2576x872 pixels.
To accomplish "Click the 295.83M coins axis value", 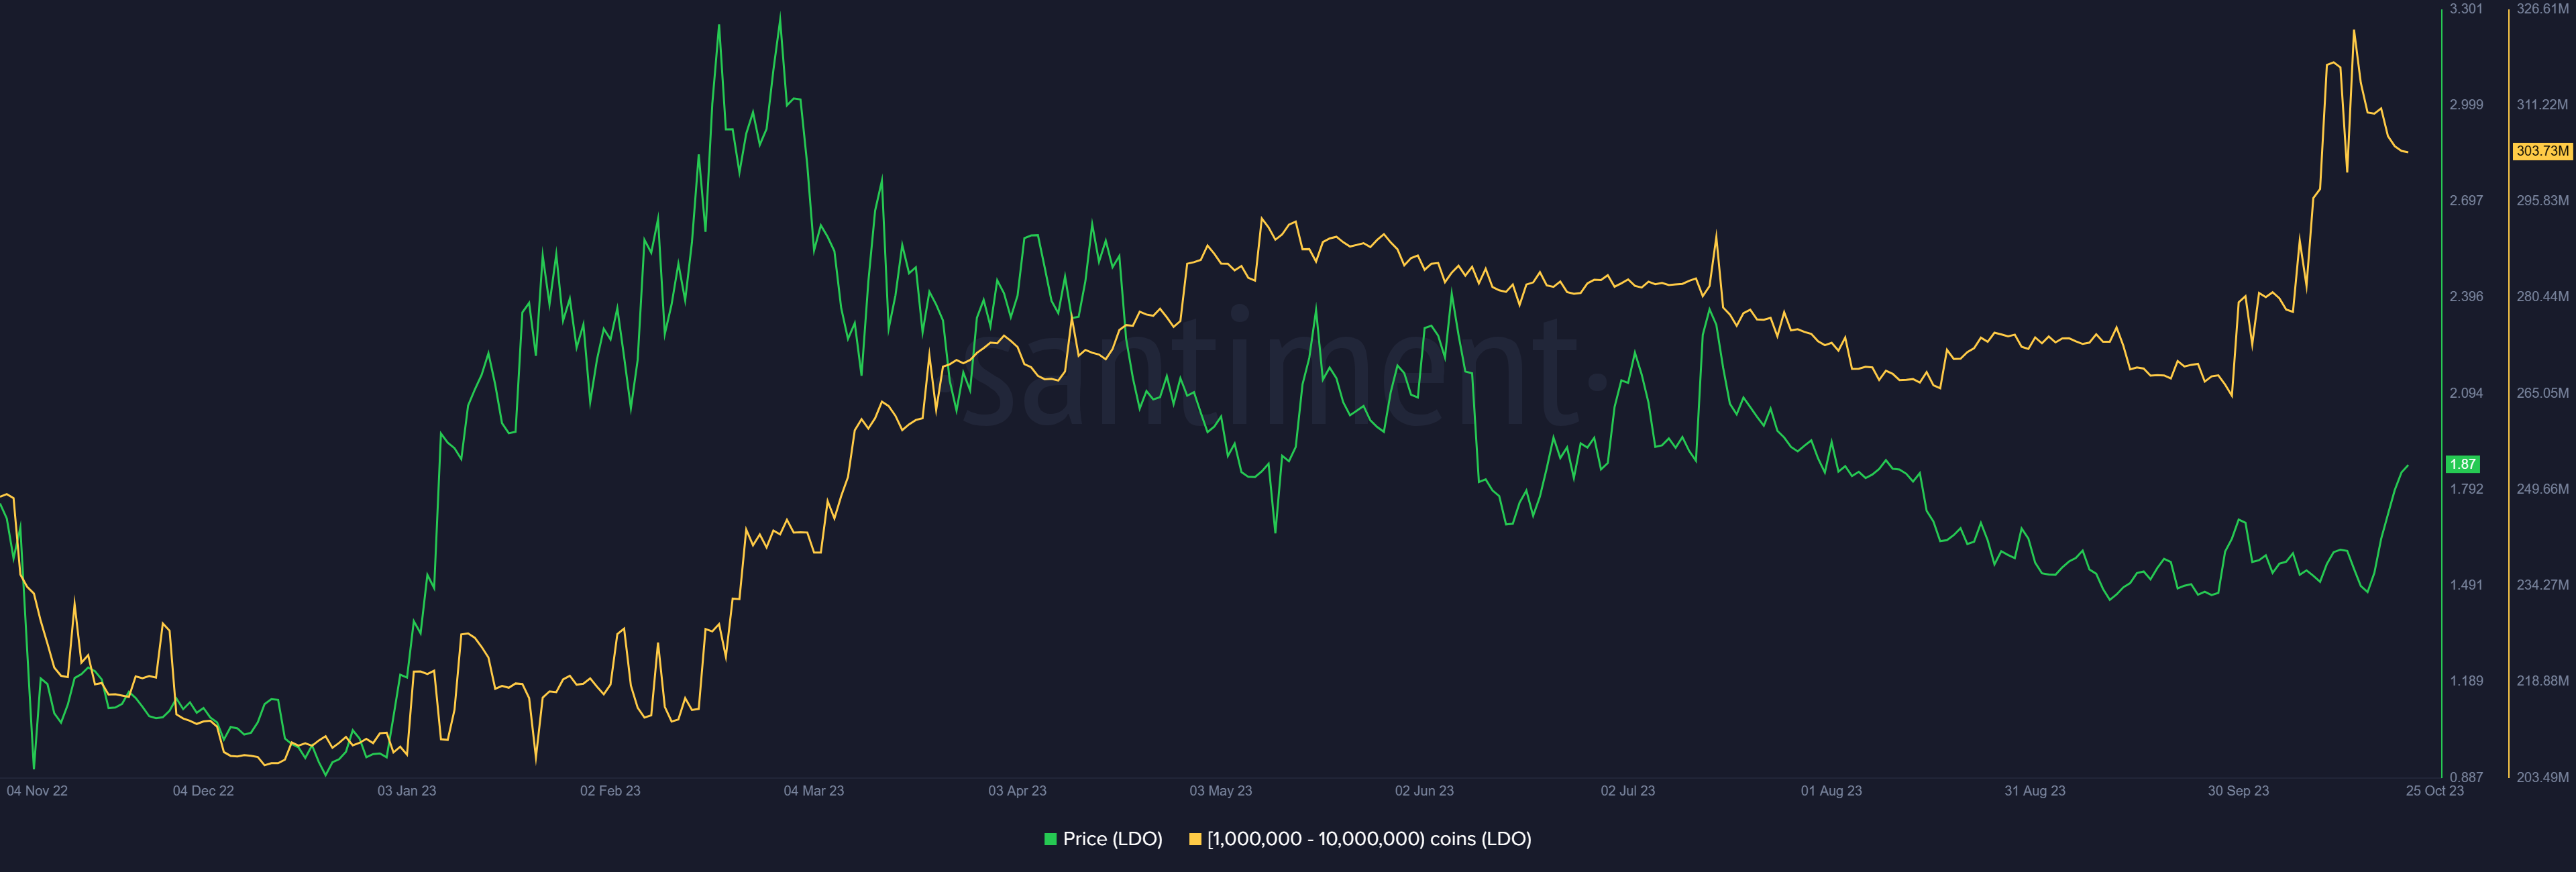I will coord(2542,201).
